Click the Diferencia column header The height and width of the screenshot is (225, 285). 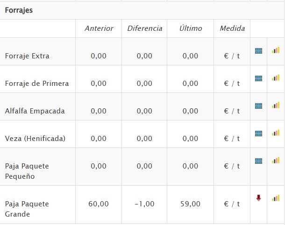point(145,28)
